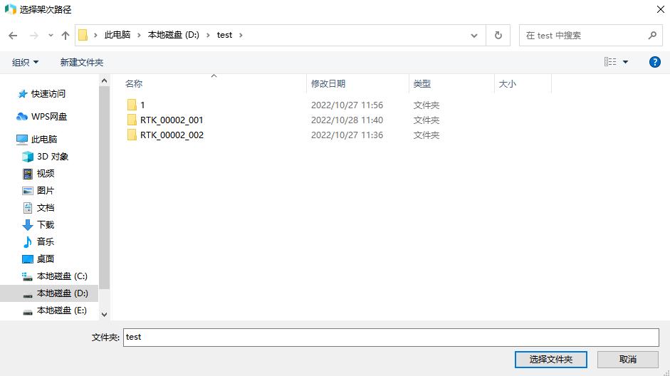Close the 选择架次路径 dialog
Screen dimensions: 670x376
(x=660, y=9)
